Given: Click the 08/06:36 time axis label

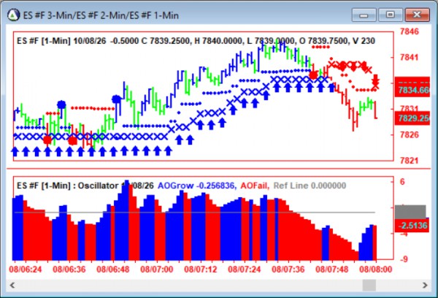Looking at the screenshot, I should coord(69,270).
